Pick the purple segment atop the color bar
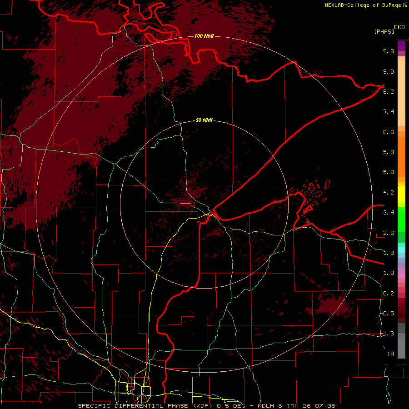Image resolution: width=409 pixels, height=409 pixels. point(401,45)
